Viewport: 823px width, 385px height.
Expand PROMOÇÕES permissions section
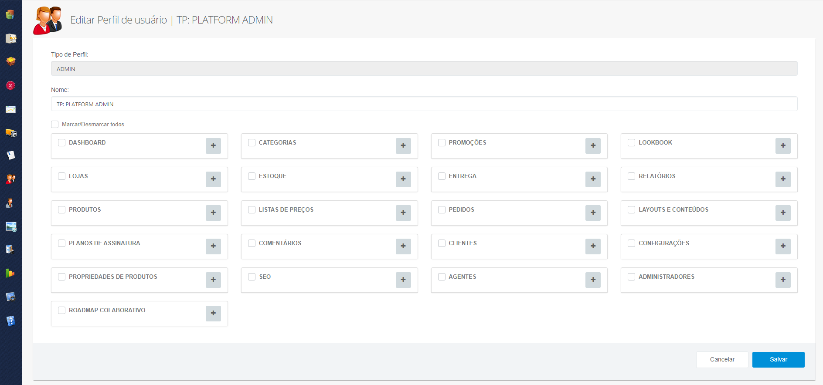pos(593,146)
